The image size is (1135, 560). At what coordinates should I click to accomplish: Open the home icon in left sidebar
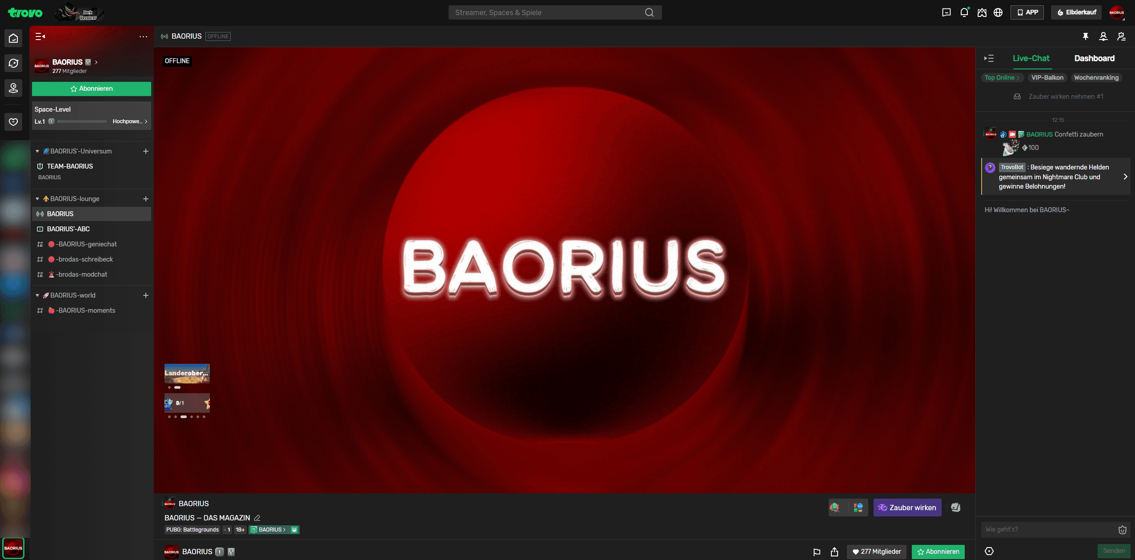click(13, 38)
